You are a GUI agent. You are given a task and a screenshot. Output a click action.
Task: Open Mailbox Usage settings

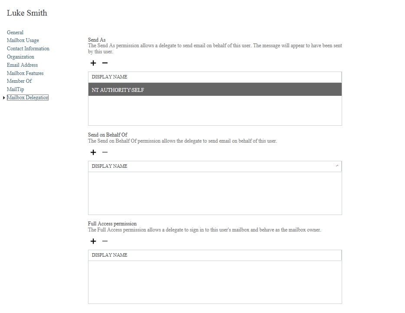pos(23,40)
